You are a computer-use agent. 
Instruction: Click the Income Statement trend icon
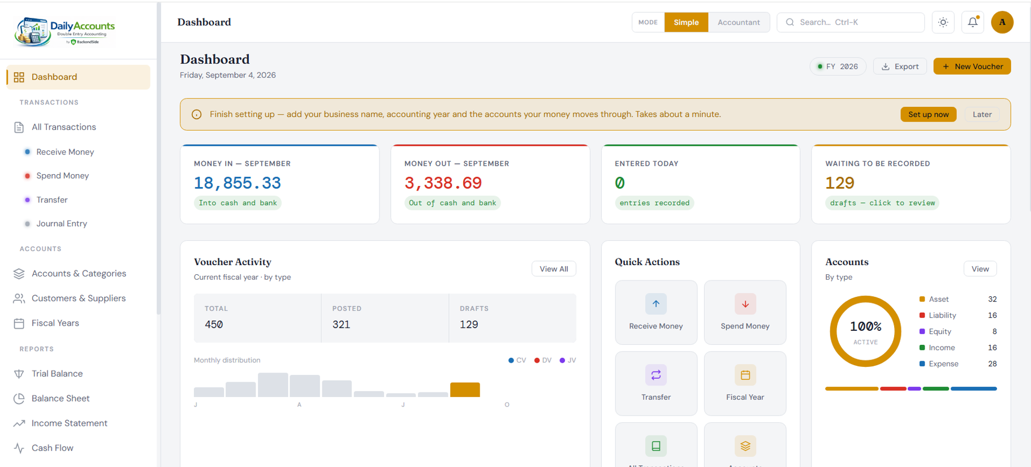(19, 423)
